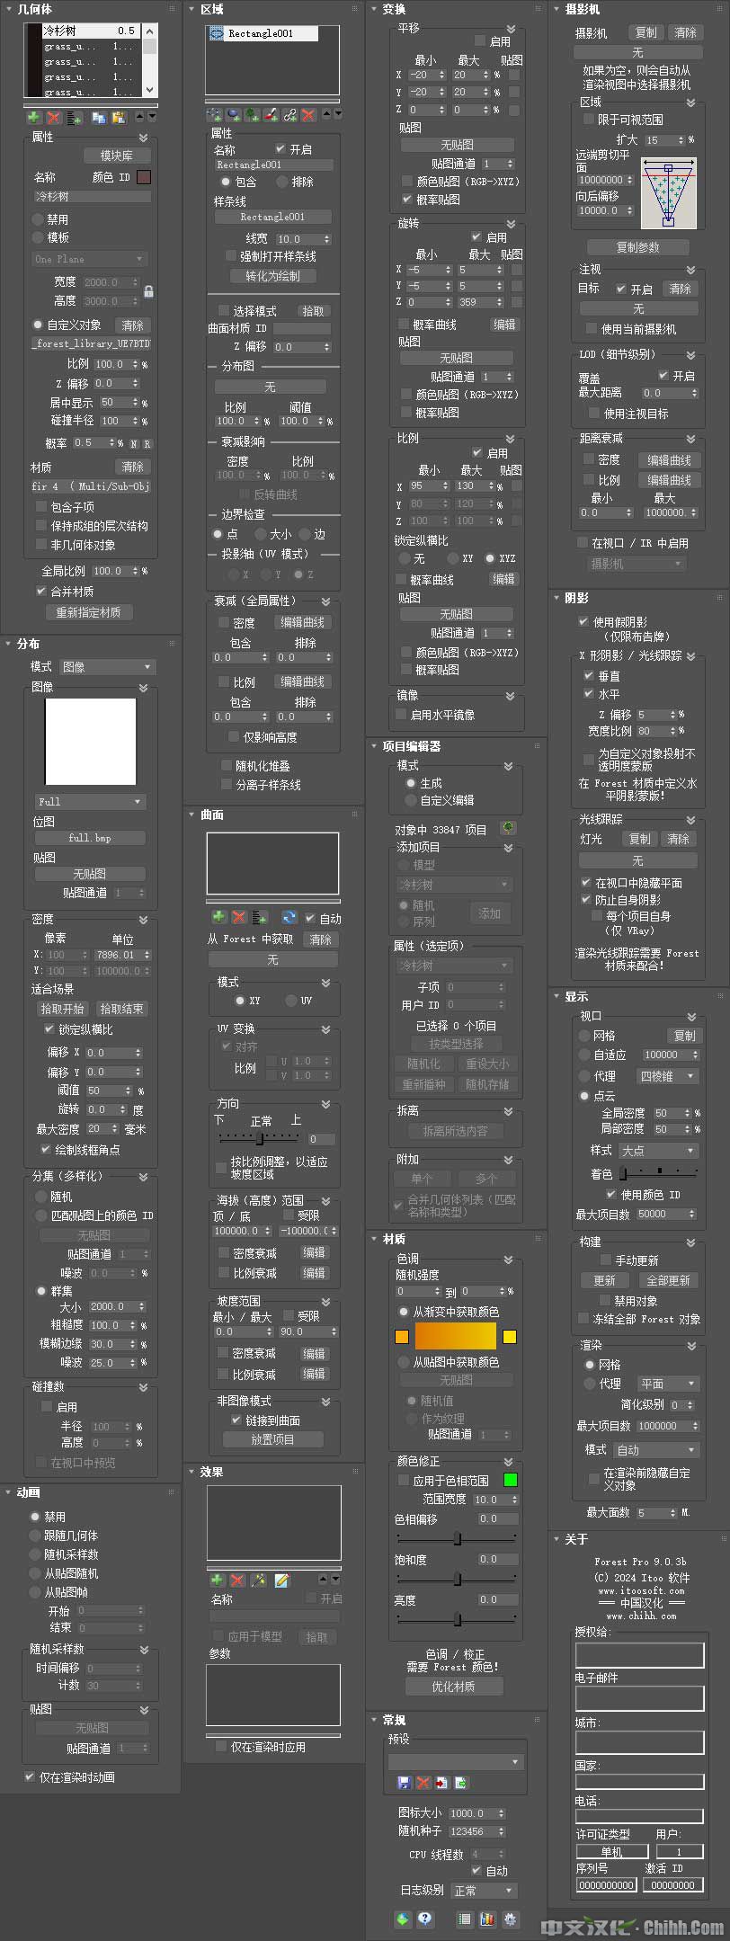The width and height of the screenshot is (730, 1941).
Task: Enable 使用假阴影 checkbox in 阴影 panel
Action: [x=584, y=621]
